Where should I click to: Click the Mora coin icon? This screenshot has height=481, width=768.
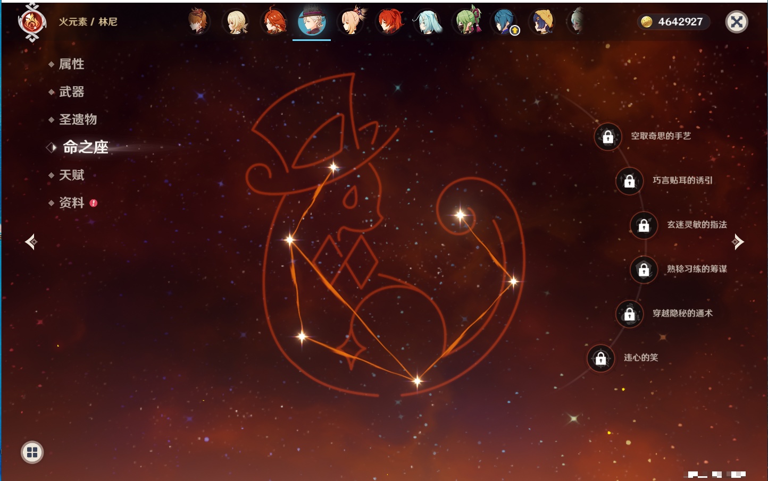pos(647,22)
